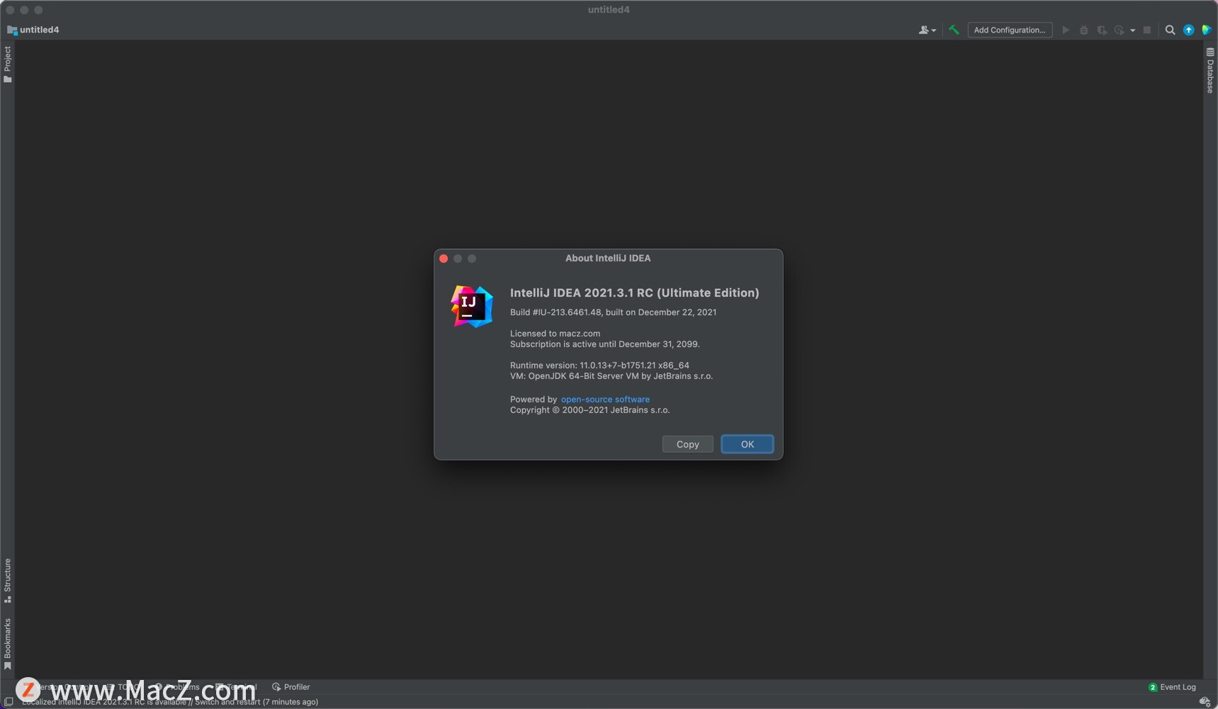Image resolution: width=1218 pixels, height=709 pixels.
Task: Open the Structure tool window tab
Action: [7, 581]
